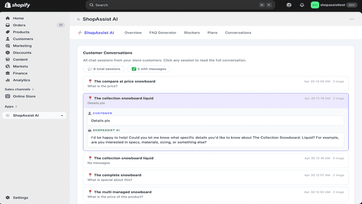Image resolution: width=362 pixels, height=204 pixels.
Task: Open Sidekick assistant icon in top bar
Action: (289, 5)
